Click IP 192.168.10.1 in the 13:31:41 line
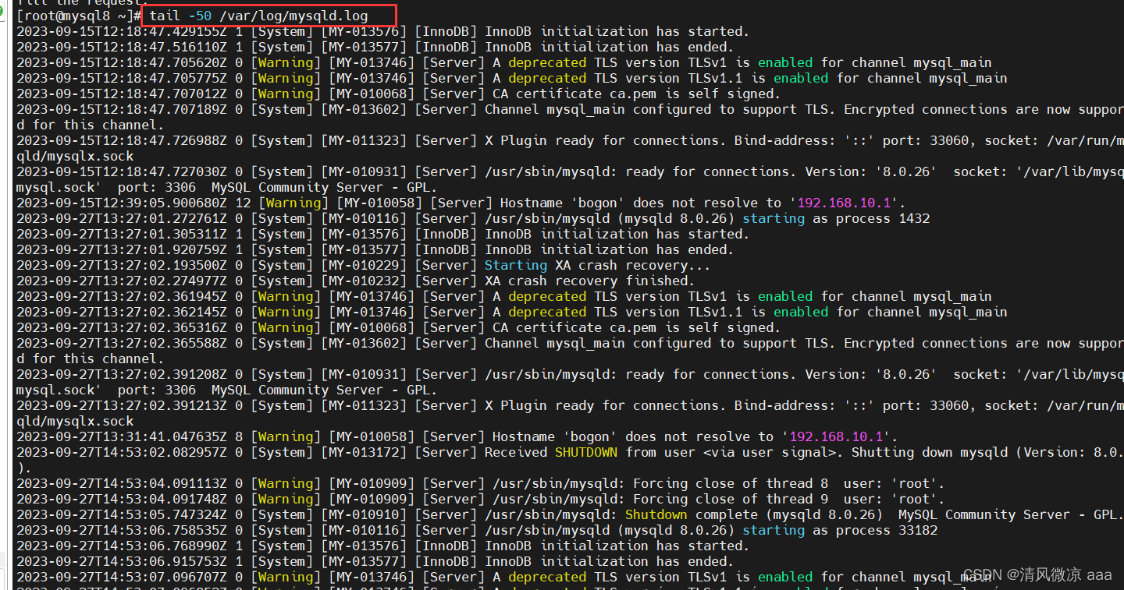The image size is (1124, 590). (x=836, y=436)
